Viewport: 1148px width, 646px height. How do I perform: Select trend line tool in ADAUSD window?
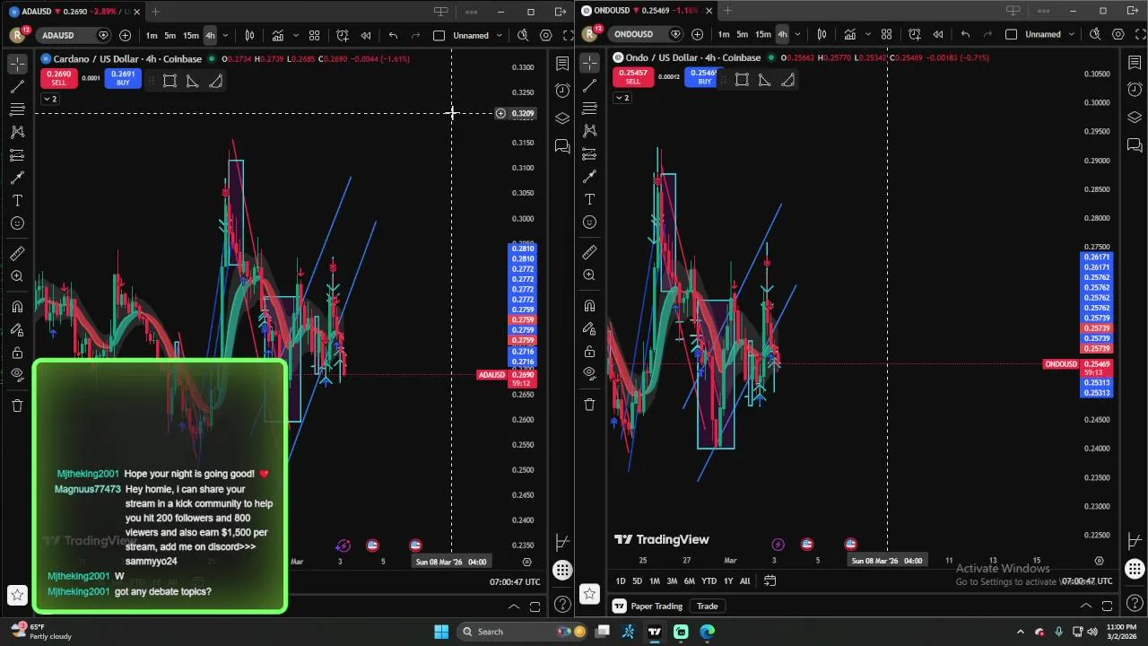[17, 87]
